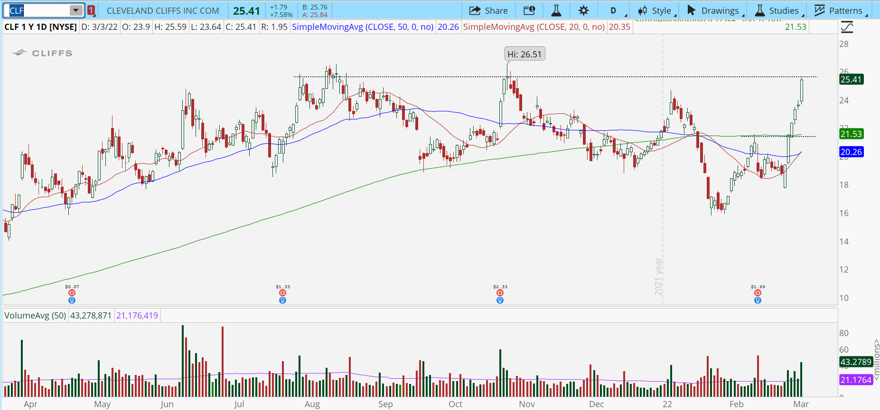880x410 pixels.
Task: Click the Share button in toolbar
Action: tap(488, 10)
